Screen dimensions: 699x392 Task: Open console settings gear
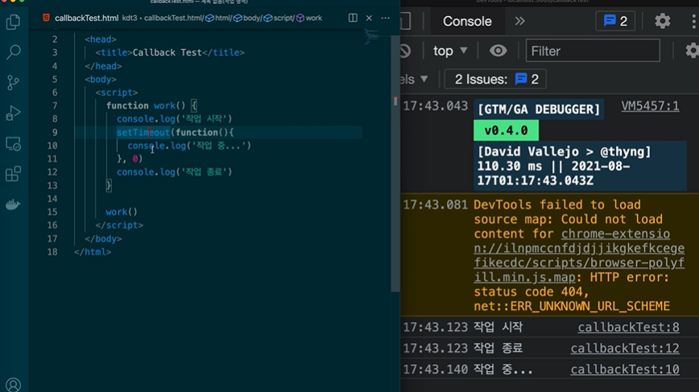(x=692, y=51)
